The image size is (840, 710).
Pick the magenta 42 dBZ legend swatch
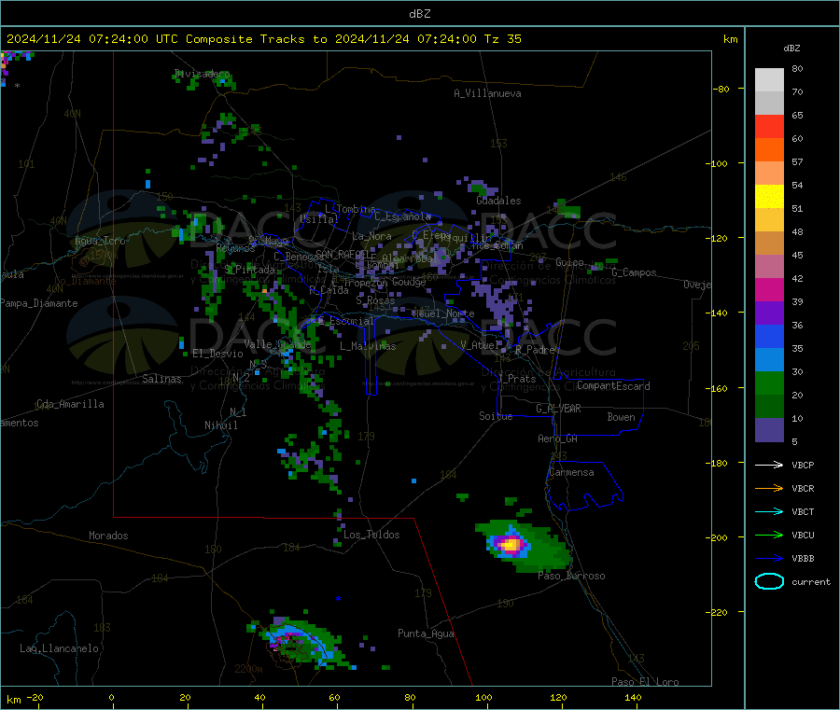(769, 289)
